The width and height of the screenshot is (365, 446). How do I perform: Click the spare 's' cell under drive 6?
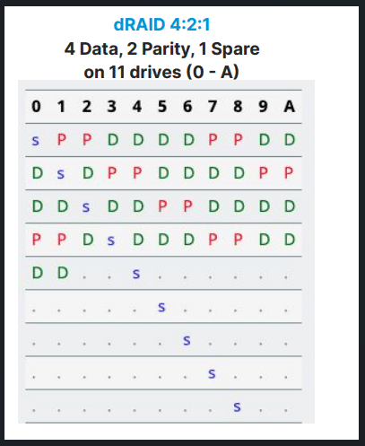pos(187,340)
